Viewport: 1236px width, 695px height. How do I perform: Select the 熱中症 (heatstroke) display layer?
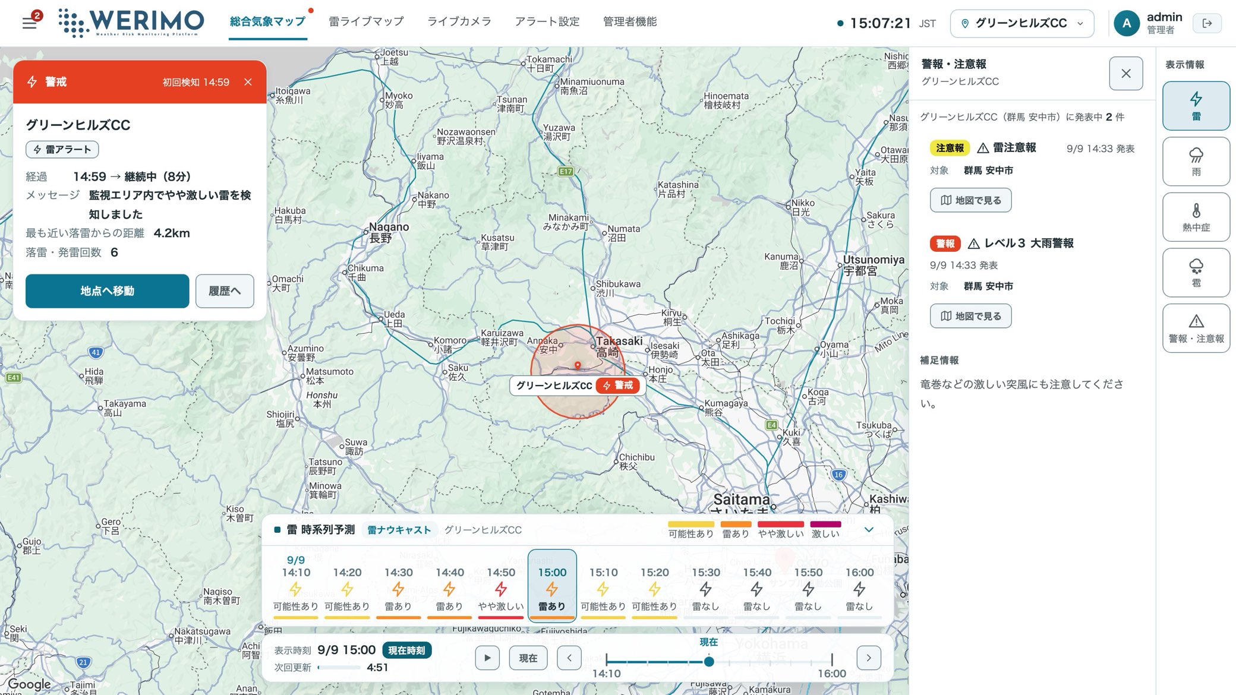coord(1196,217)
